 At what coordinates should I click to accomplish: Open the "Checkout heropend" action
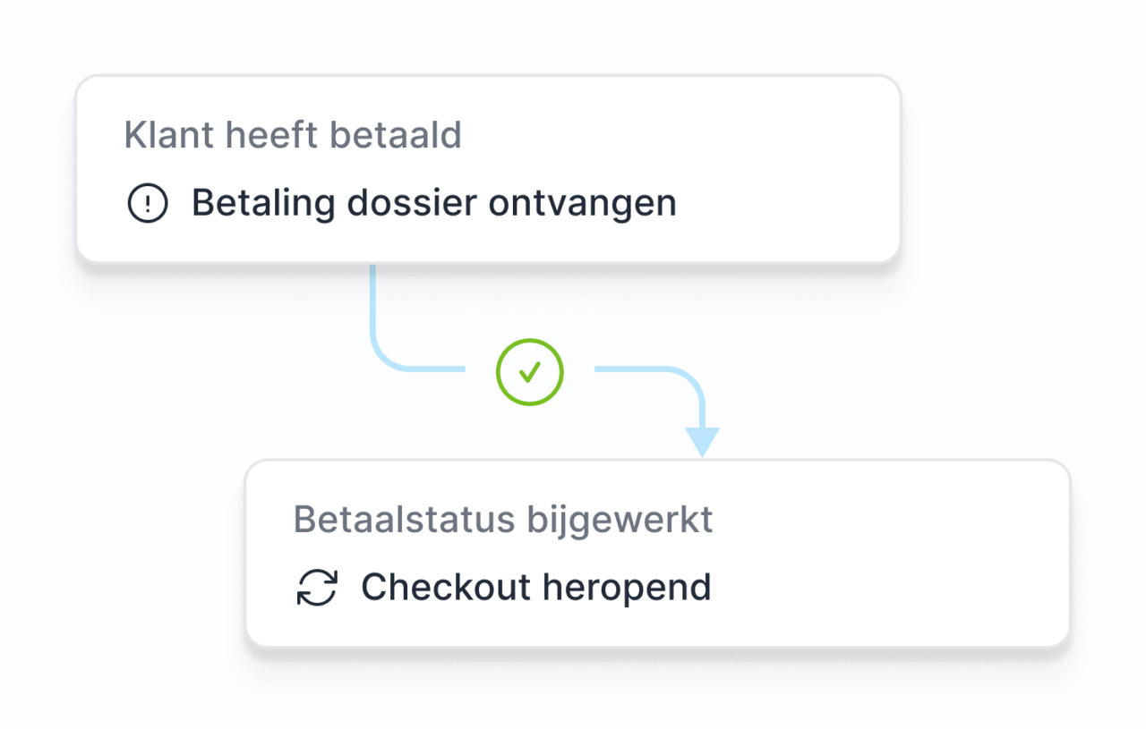coord(535,588)
